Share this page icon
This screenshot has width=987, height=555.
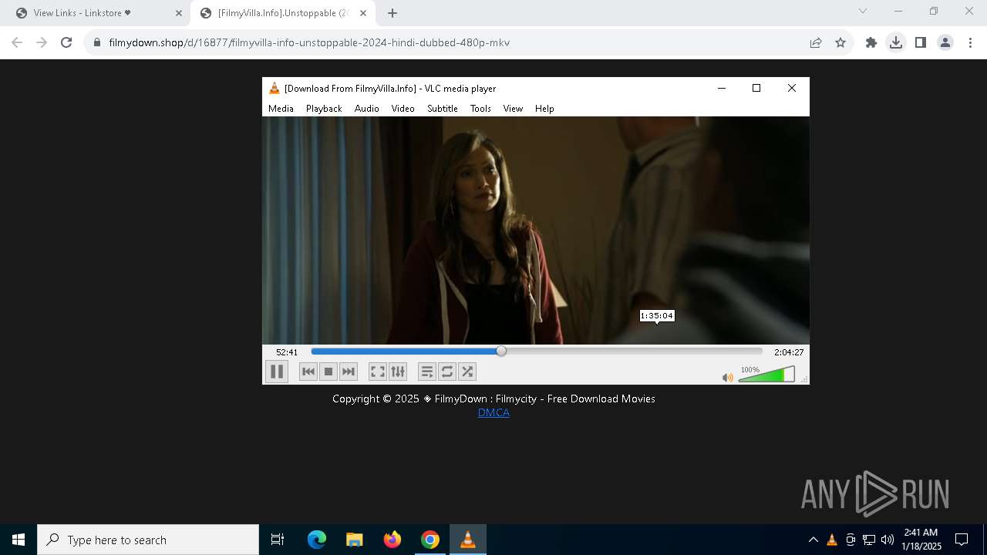816,42
